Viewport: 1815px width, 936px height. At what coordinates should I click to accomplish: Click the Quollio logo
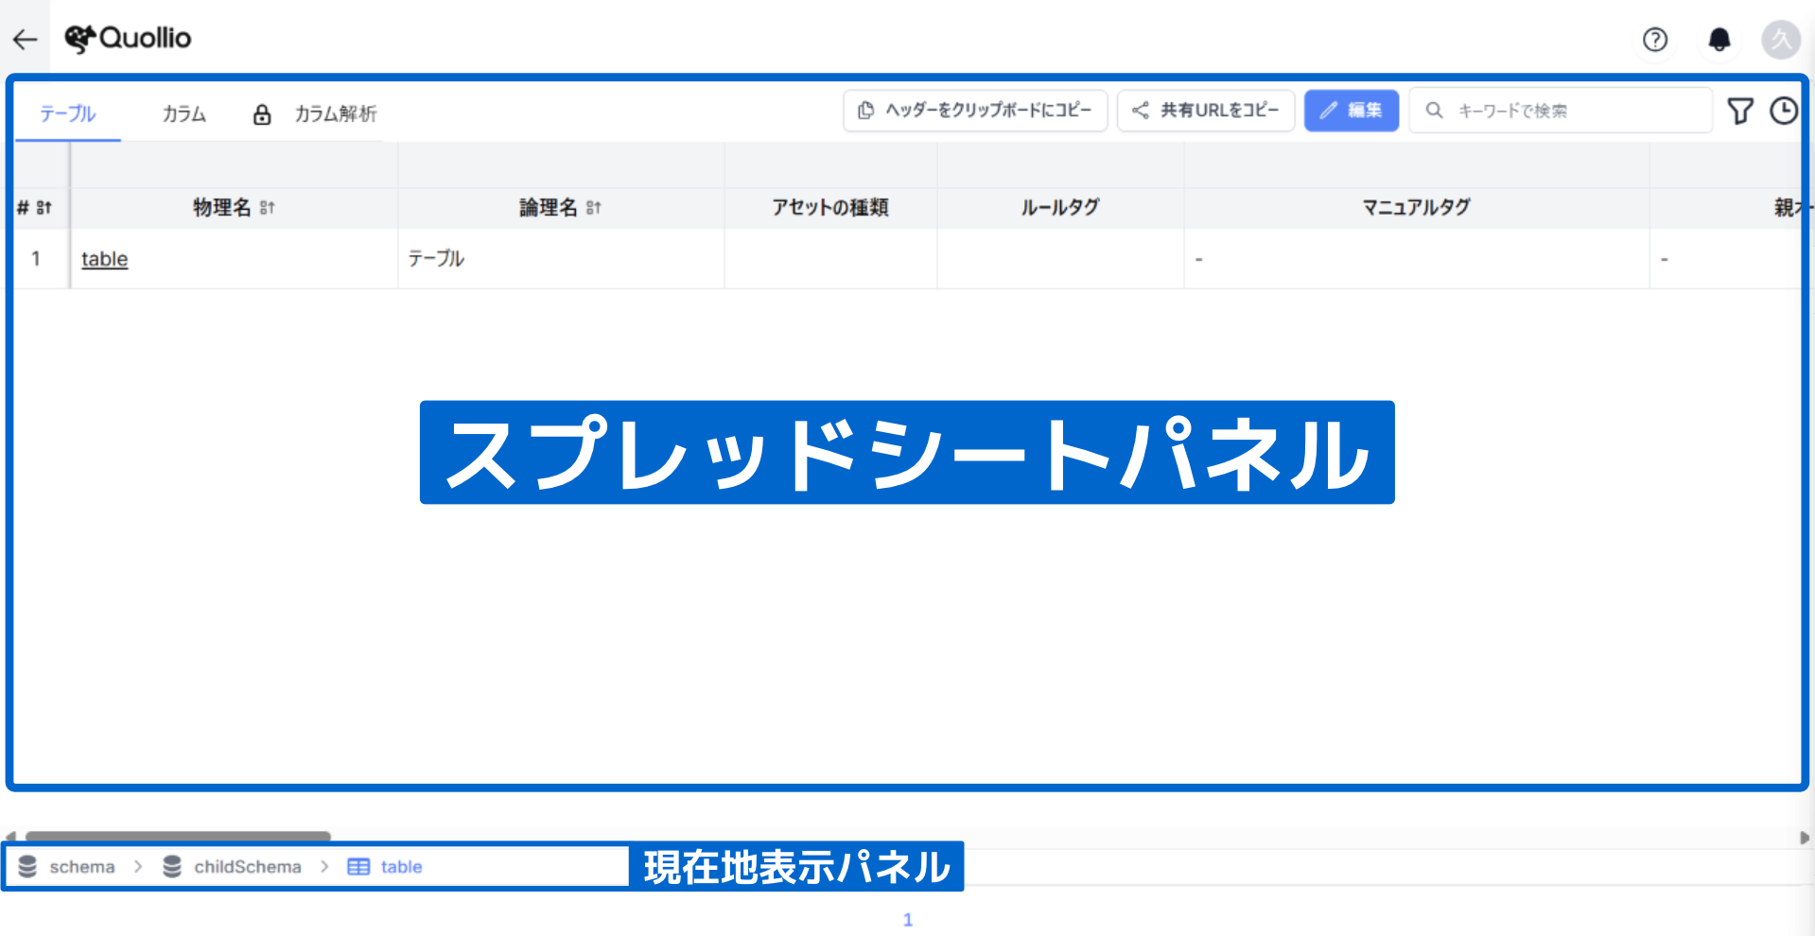(128, 39)
